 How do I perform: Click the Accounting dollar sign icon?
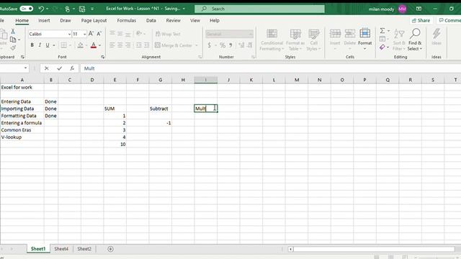point(210,45)
